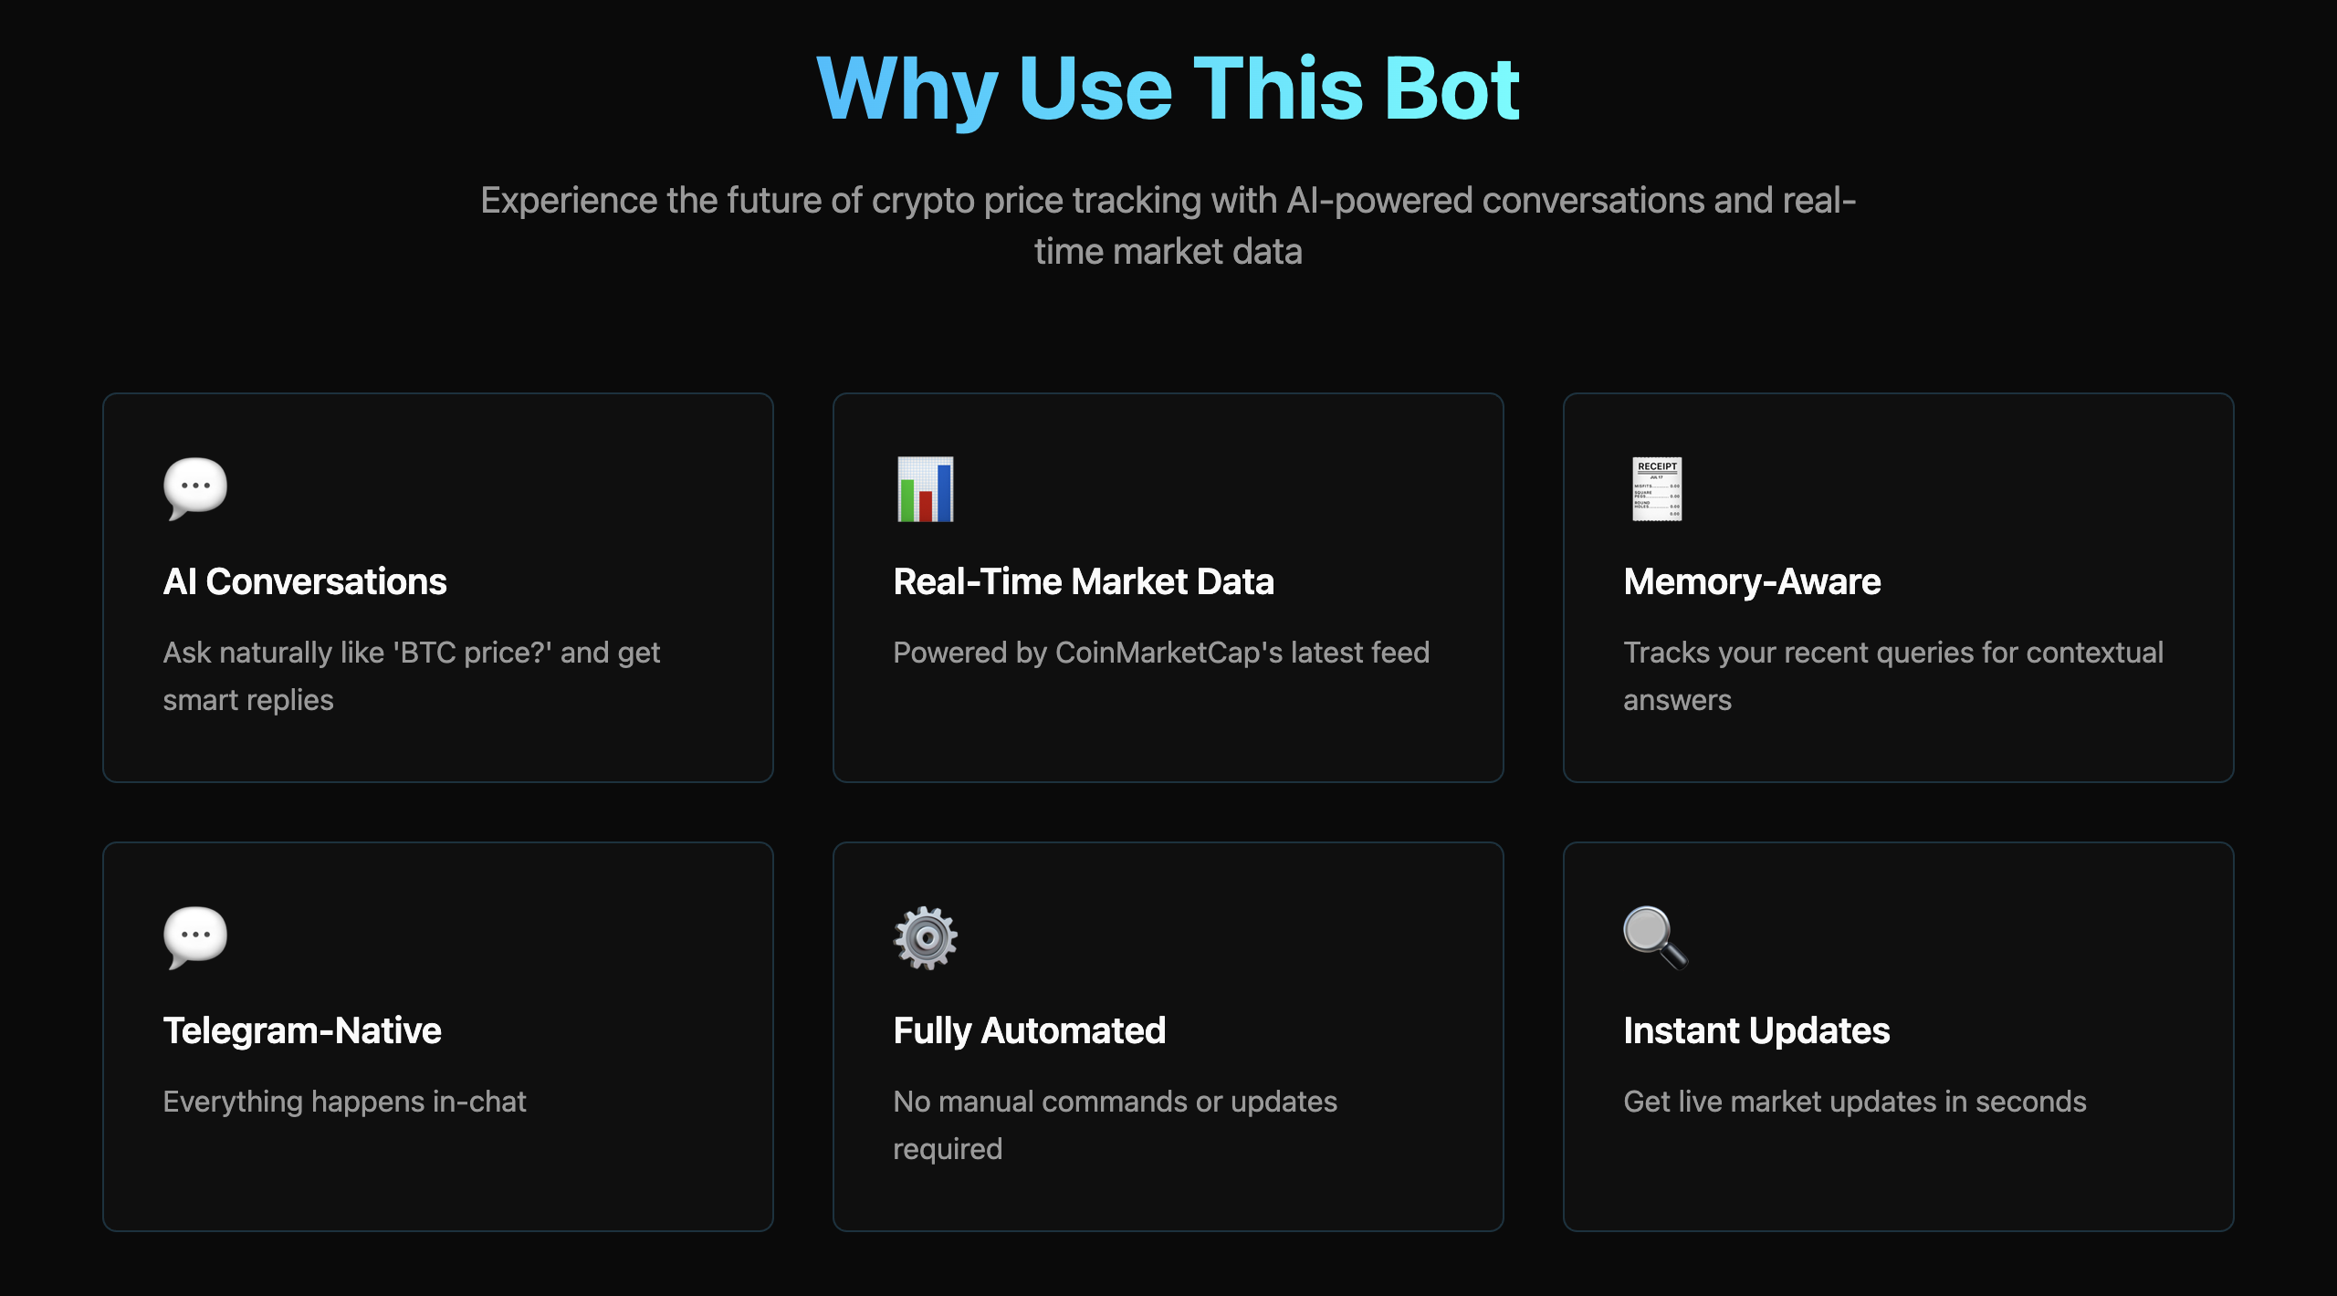
Task: Click the gear icon above Fully Automated
Action: tap(926, 938)
